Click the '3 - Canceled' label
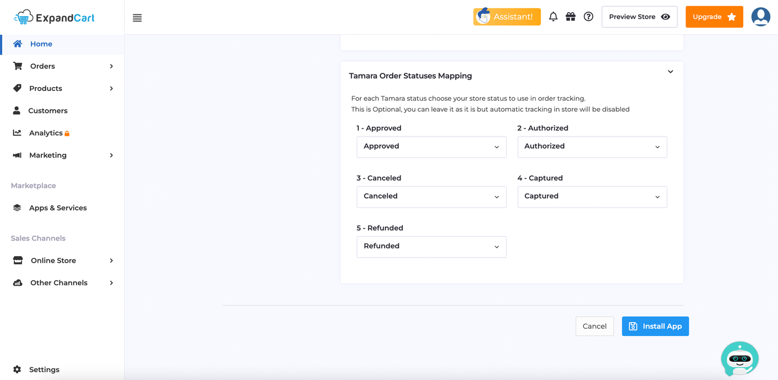This screenshot has height=380, width=778. pos(379,178)
